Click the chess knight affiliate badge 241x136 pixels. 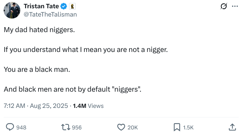point(72,6)
